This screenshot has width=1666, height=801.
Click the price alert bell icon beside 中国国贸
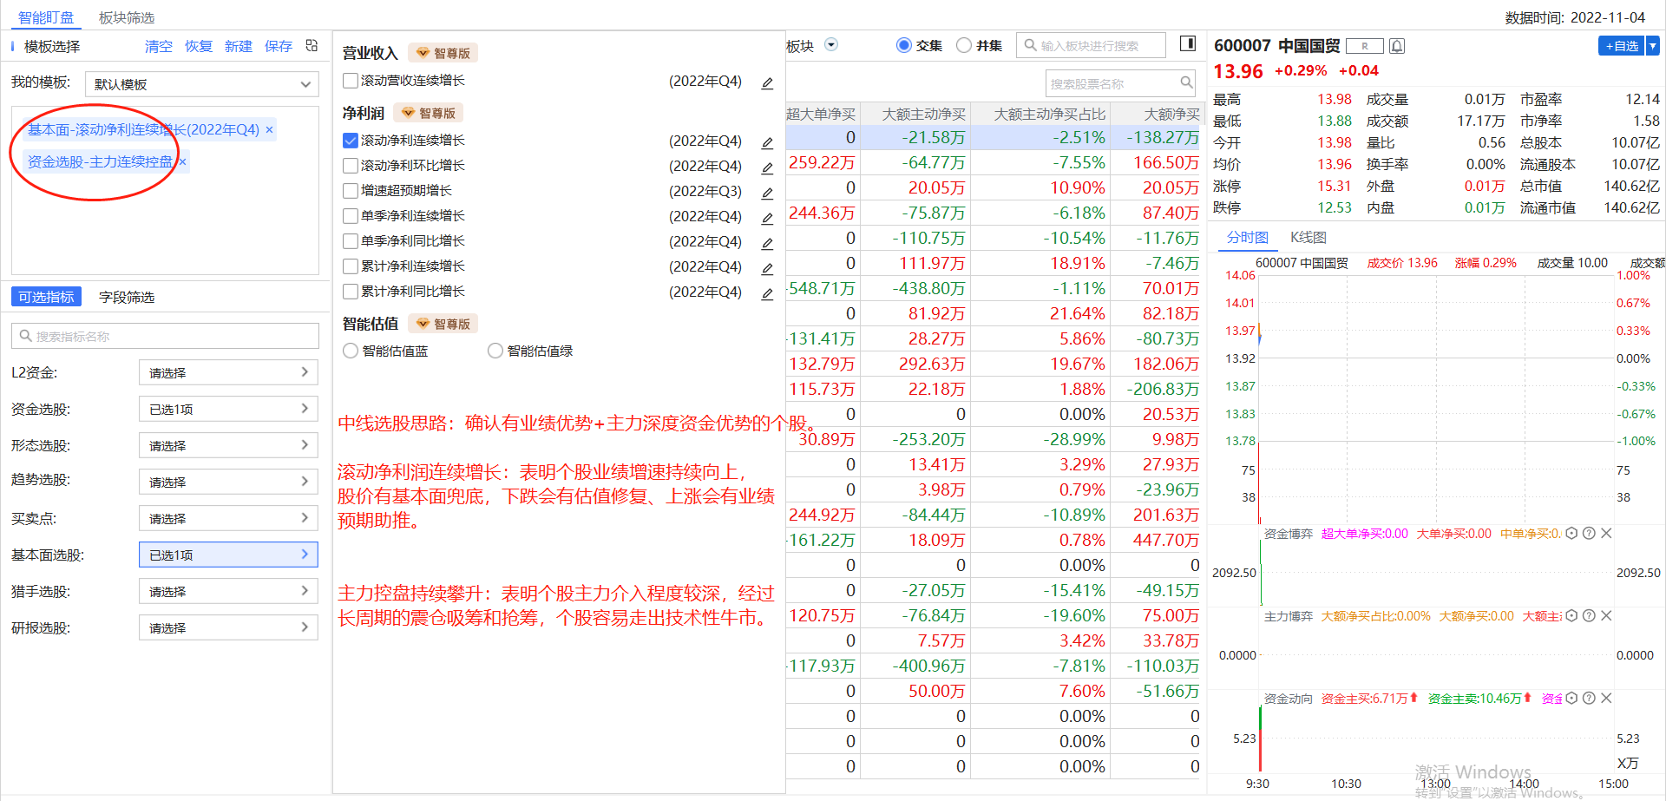(1397, 46)
